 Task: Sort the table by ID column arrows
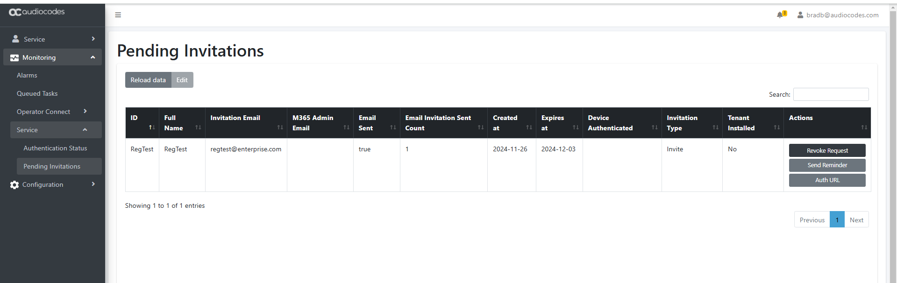151,127
